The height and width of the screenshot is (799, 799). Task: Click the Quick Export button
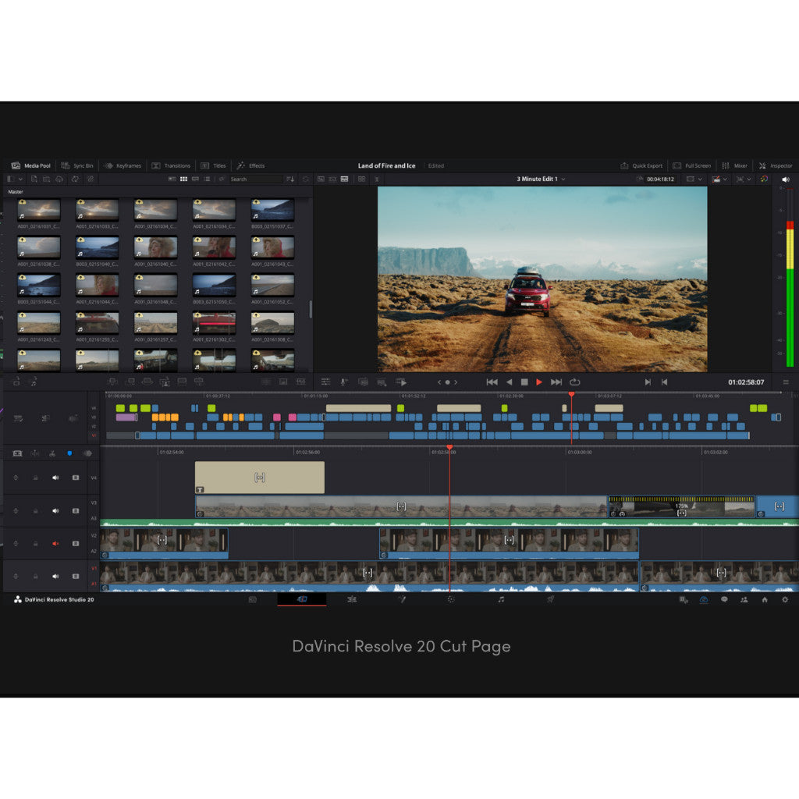641,165
